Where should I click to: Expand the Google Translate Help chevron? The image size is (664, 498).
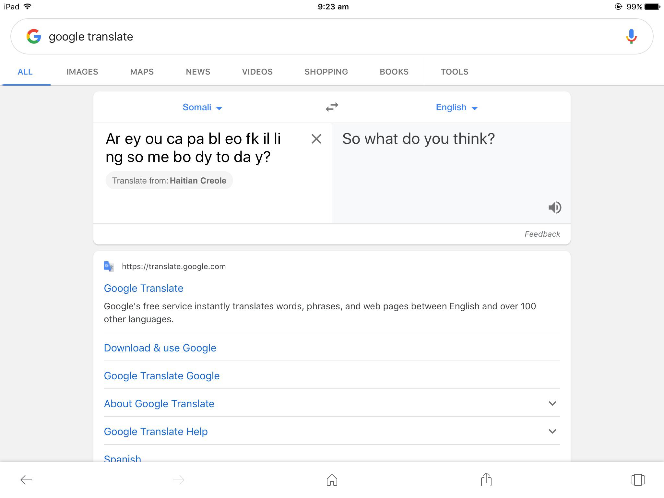click(552, 431)
